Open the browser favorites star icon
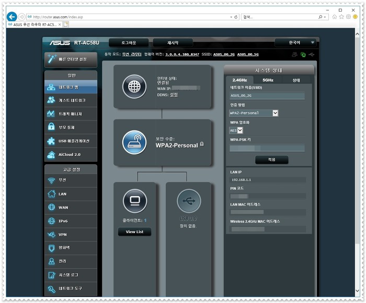 point(341,17)
